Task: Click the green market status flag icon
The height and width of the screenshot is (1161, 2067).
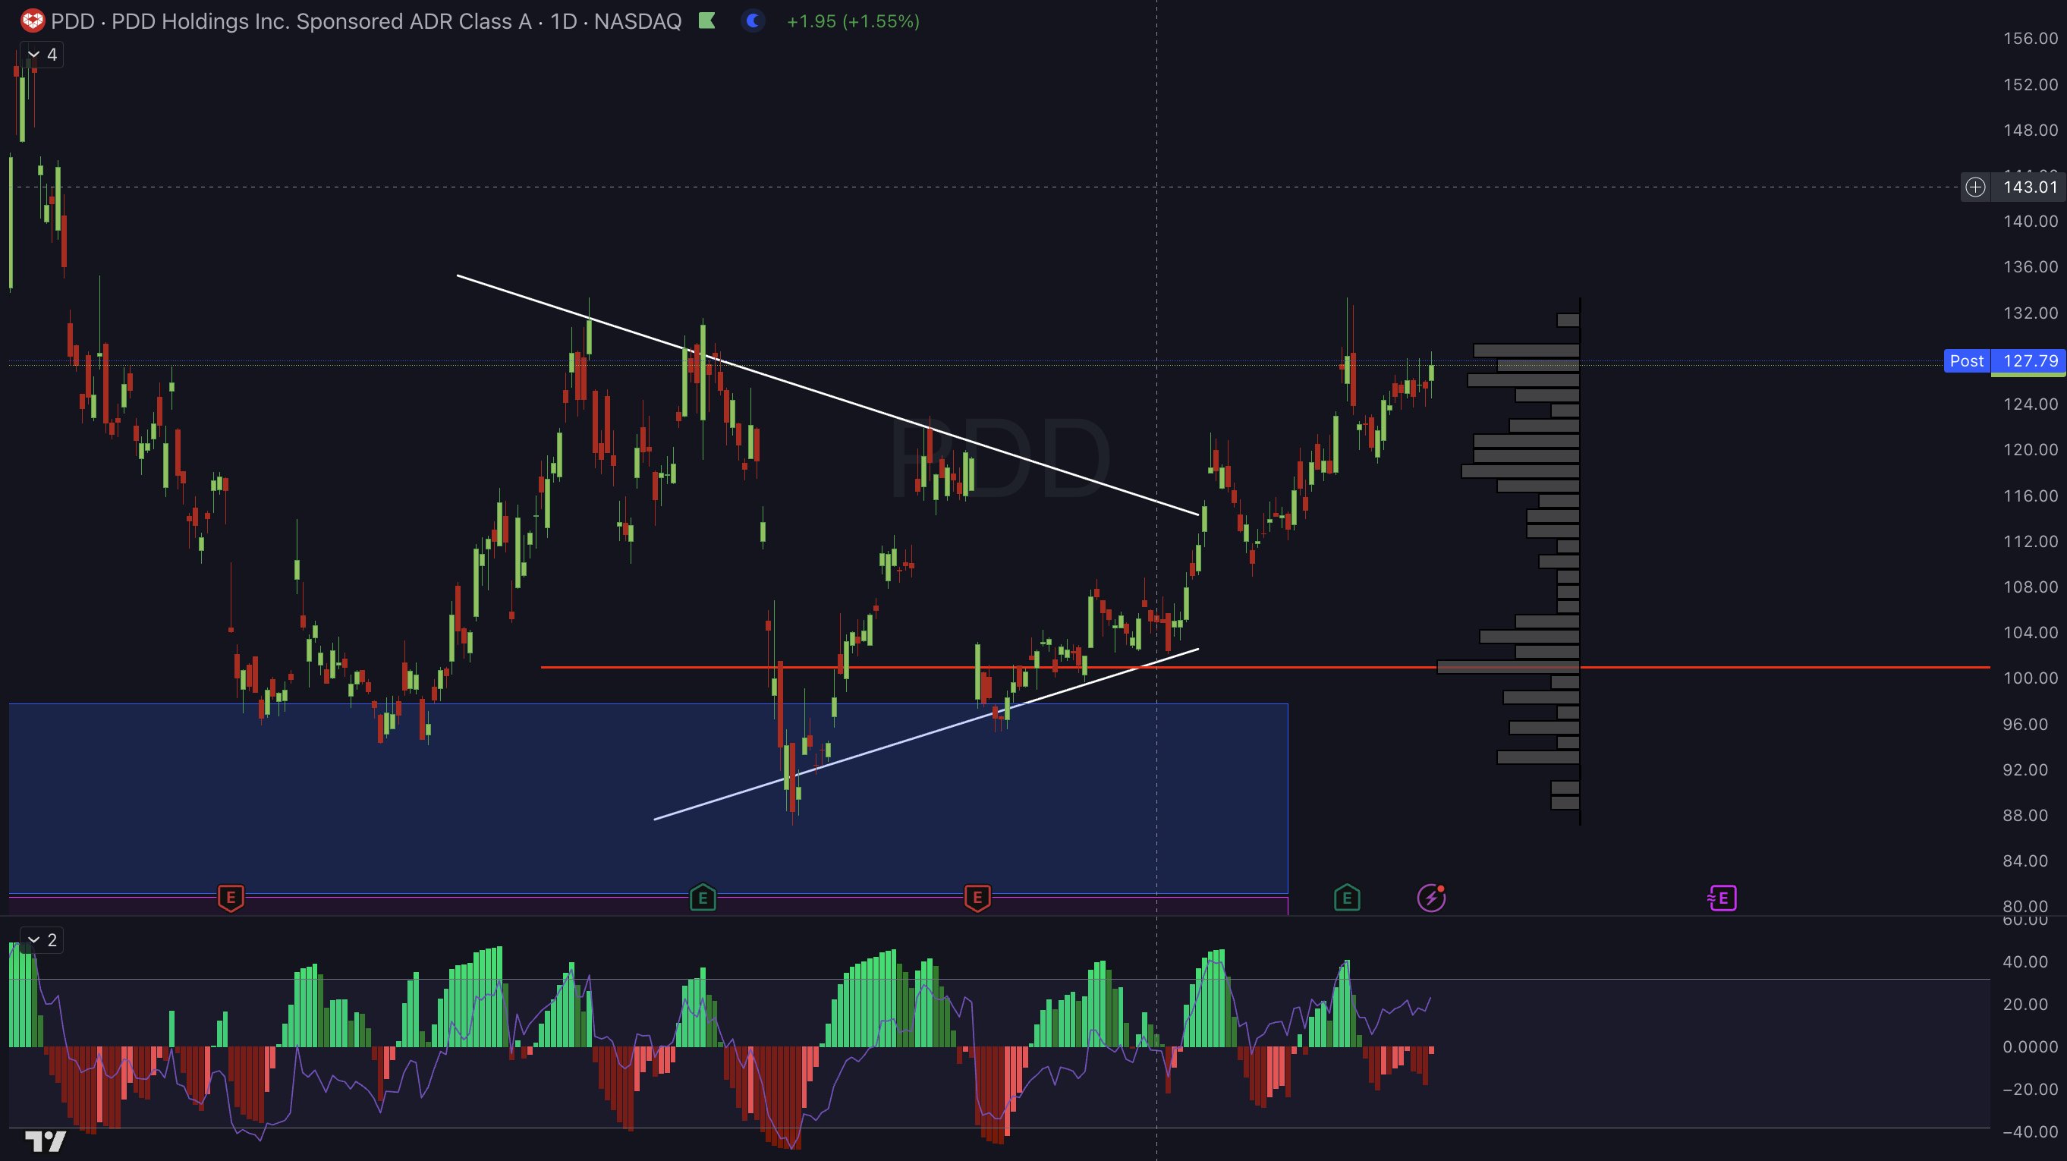Action: tap(707, 20)
